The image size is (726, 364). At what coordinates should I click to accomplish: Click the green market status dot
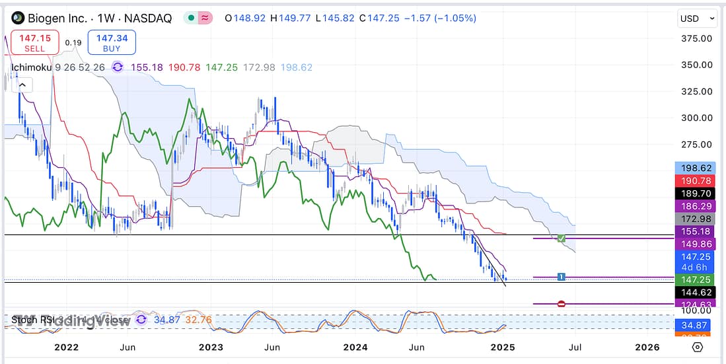coord(190,18)
